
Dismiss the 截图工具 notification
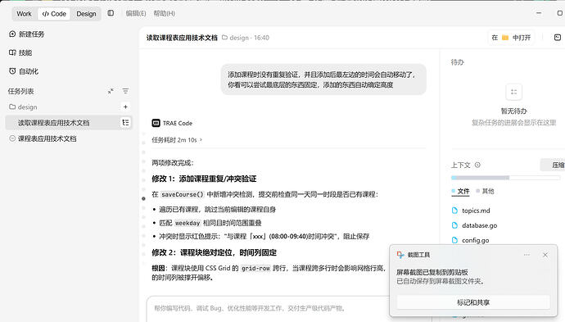(545, 255)
